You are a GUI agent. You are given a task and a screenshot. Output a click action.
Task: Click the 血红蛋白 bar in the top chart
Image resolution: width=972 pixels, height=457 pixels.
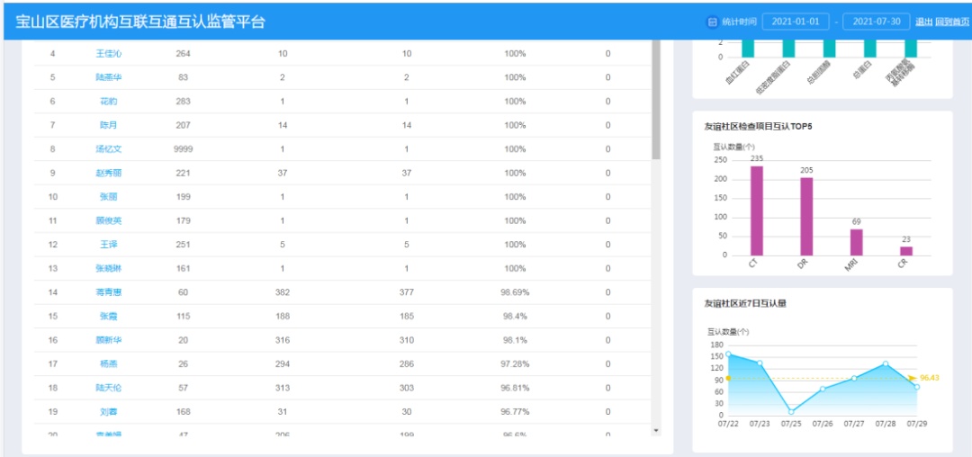(x=748, y=49)
